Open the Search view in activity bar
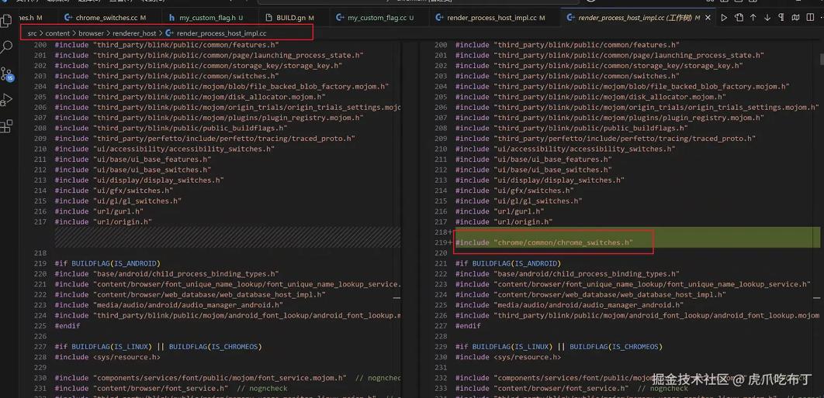This screenshot has height=398, width=824. coord(6,47)
